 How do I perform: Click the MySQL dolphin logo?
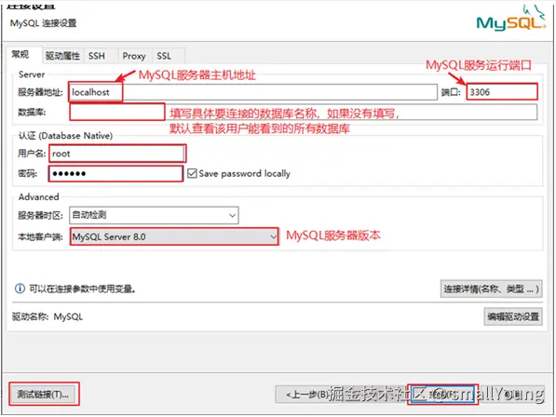[x=510, y=18]
